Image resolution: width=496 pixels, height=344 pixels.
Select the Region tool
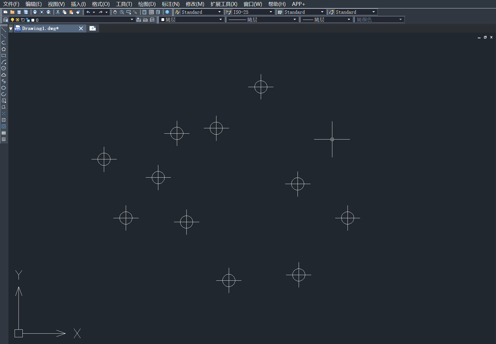pyautogui.click(x=4, y=126)
